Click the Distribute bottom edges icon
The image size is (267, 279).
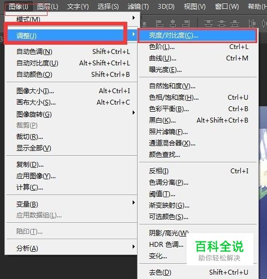(x=235, y=23)
